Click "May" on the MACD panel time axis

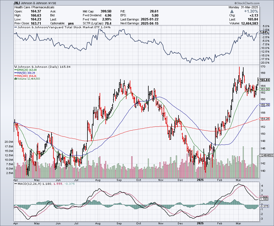click(x=37, y=224)
